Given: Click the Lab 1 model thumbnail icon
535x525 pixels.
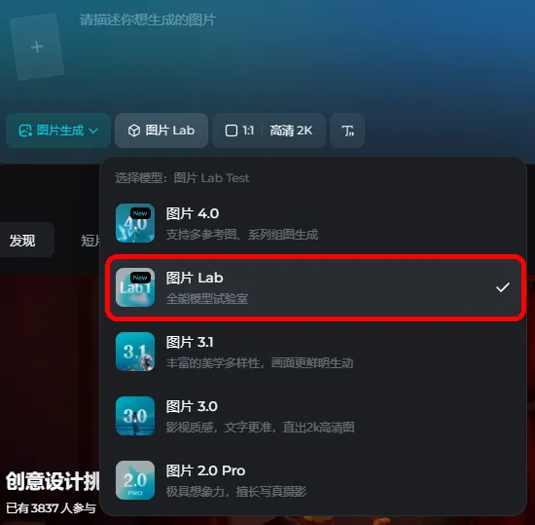Looking at the screenshot, I should click(135, 287).
